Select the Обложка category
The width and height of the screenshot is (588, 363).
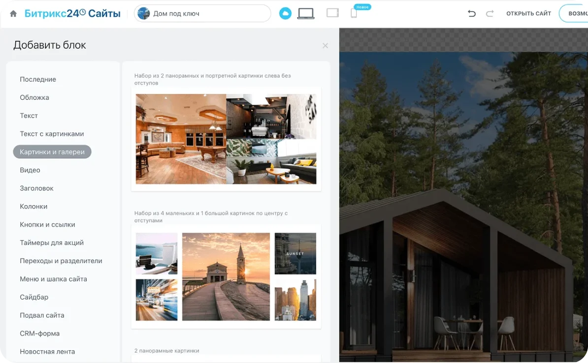34,97
